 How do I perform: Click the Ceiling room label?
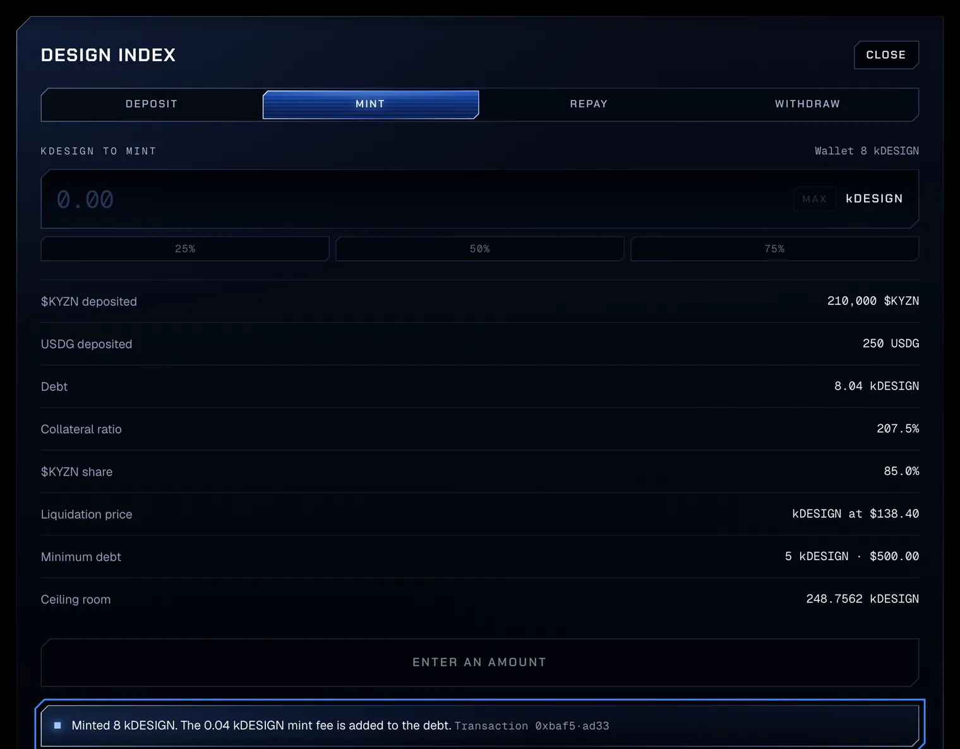76,600
